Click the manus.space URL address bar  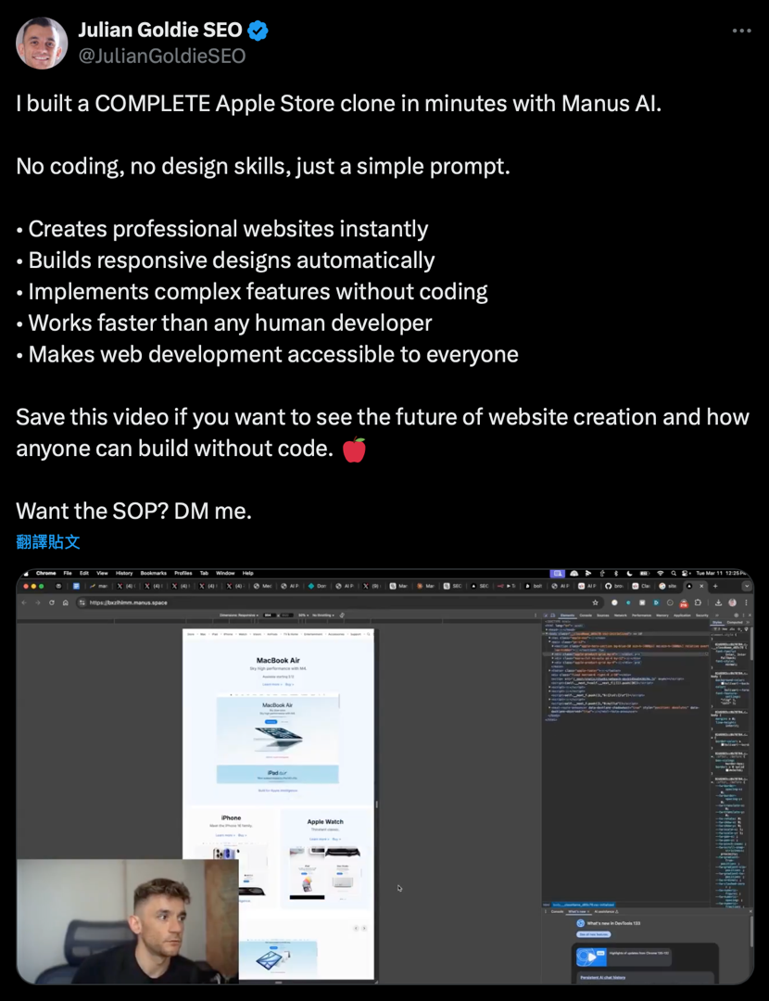(338, 602)
